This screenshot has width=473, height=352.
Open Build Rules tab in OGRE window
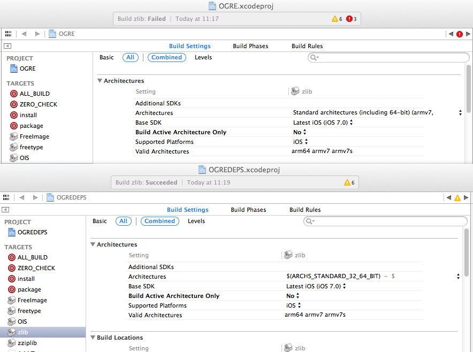point(307,46)
